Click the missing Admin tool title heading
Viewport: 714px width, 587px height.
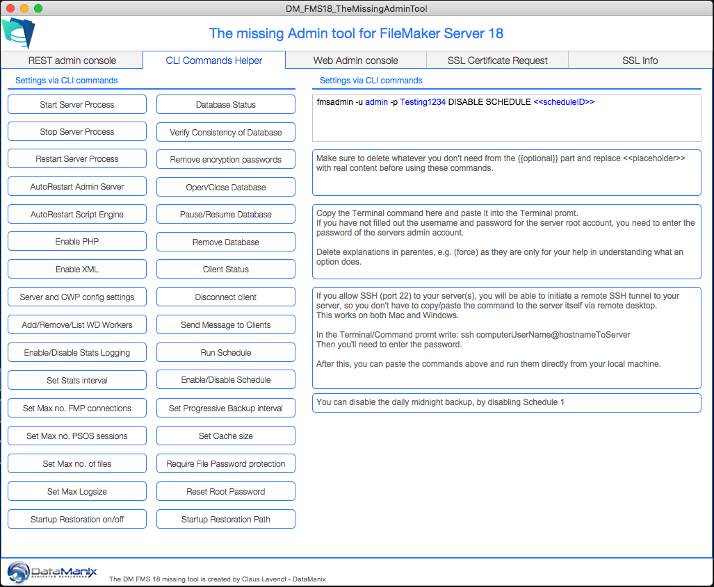356,33
